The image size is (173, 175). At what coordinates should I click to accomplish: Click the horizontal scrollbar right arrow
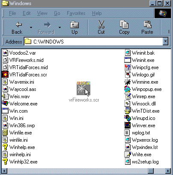tap(168, 171)
